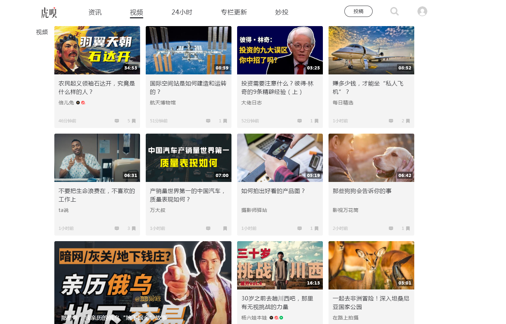Play the antelope Africa thumbnail video

(371, 265)
